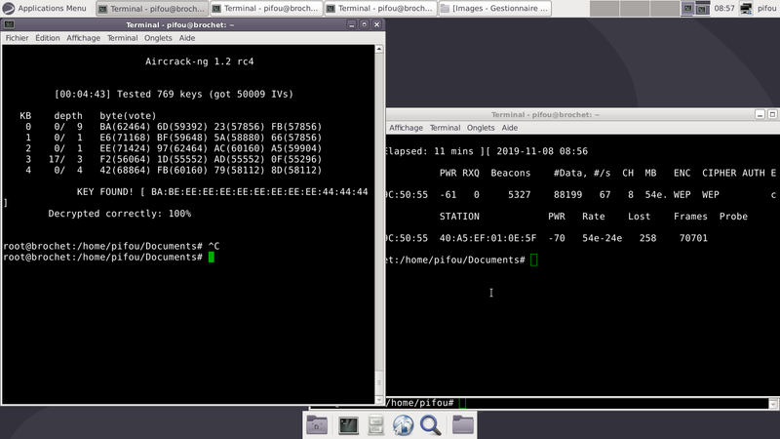
Task: Click the 2019-11-08 08:56 timestamp
Action: pos(542,151)
